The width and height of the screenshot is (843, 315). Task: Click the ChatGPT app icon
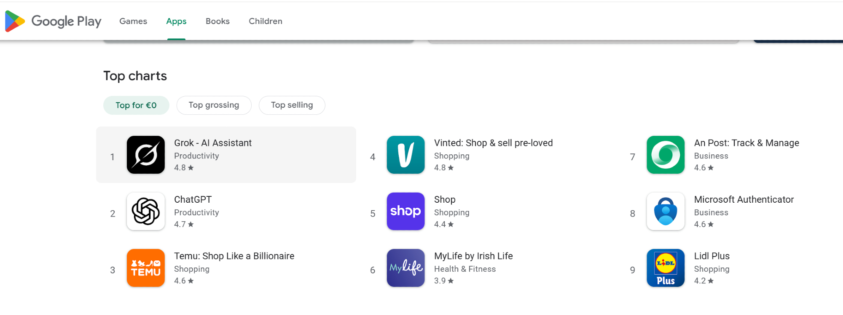pos(146,211)
